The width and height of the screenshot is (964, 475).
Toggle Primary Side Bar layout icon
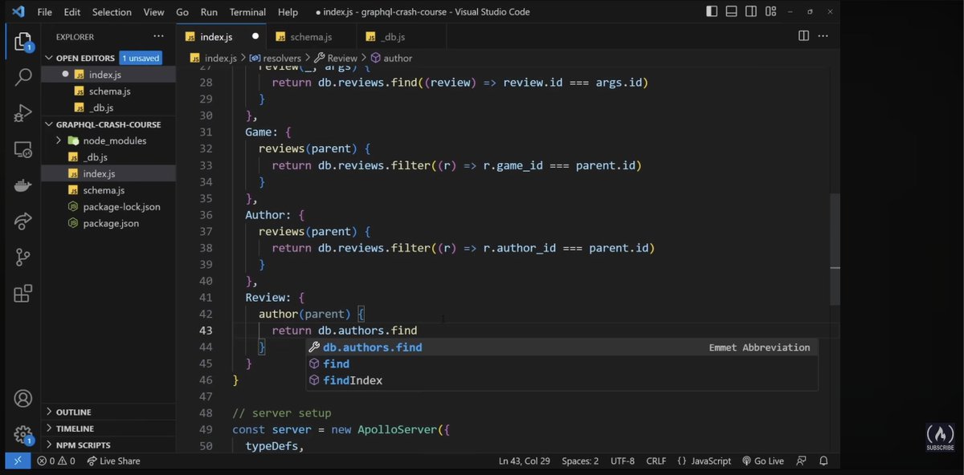(712, 11)
